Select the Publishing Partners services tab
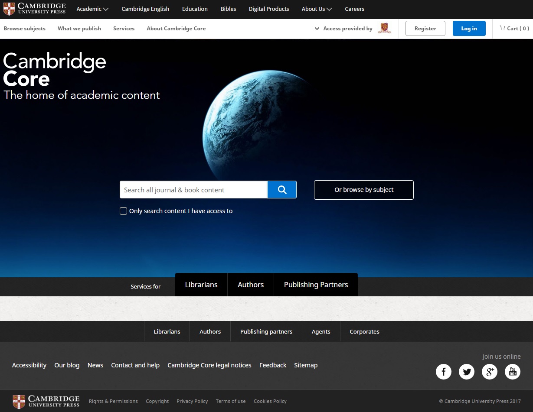Screen dimensions: 533x412 click(x=316, y=285)
